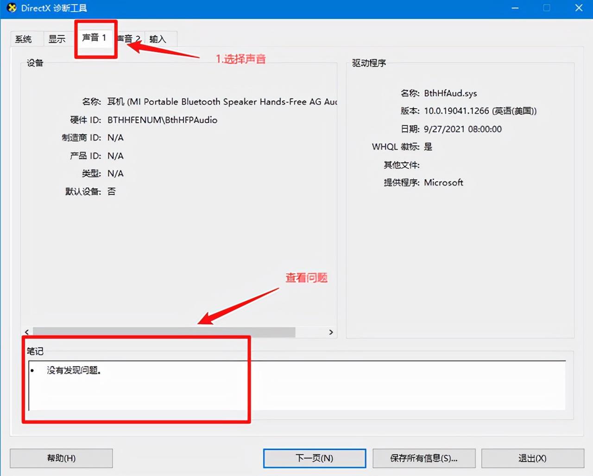The image size is (593, 476).
Task: Click 默认设备 value 否
Action: coord(112,191)
